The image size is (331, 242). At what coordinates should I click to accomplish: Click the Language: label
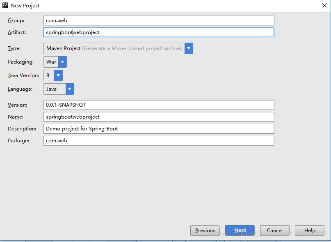pyautogui.click(x=20, y=89)
